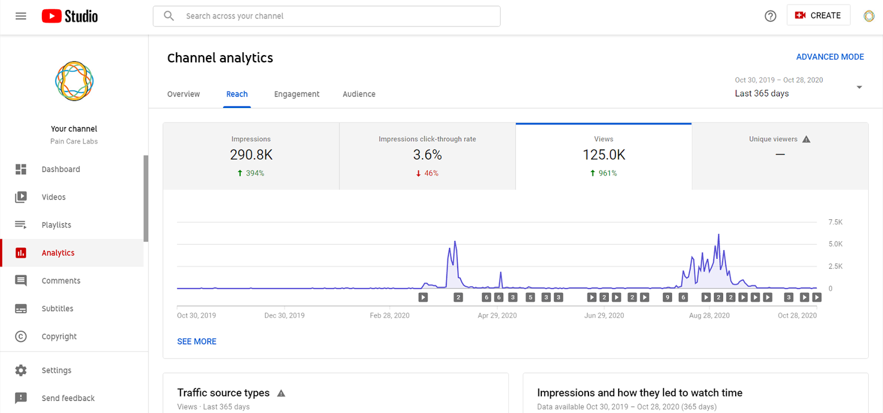Switch to the Audience tab
This screenshot has width=883, height=413.
(x=359, y=94)
